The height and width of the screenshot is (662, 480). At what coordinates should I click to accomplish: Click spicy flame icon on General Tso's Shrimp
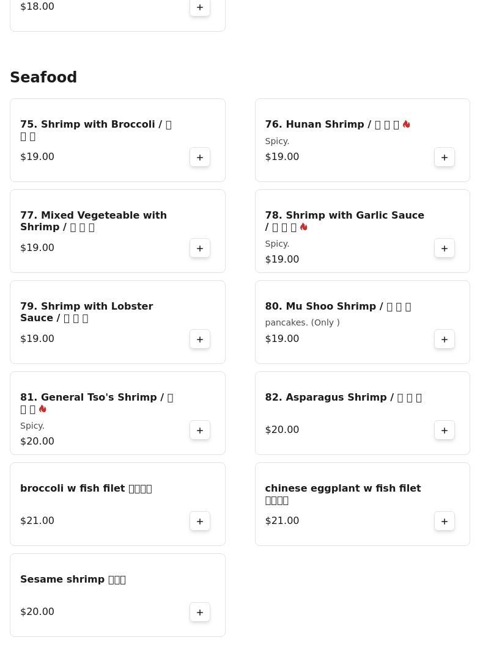[42, 409]
